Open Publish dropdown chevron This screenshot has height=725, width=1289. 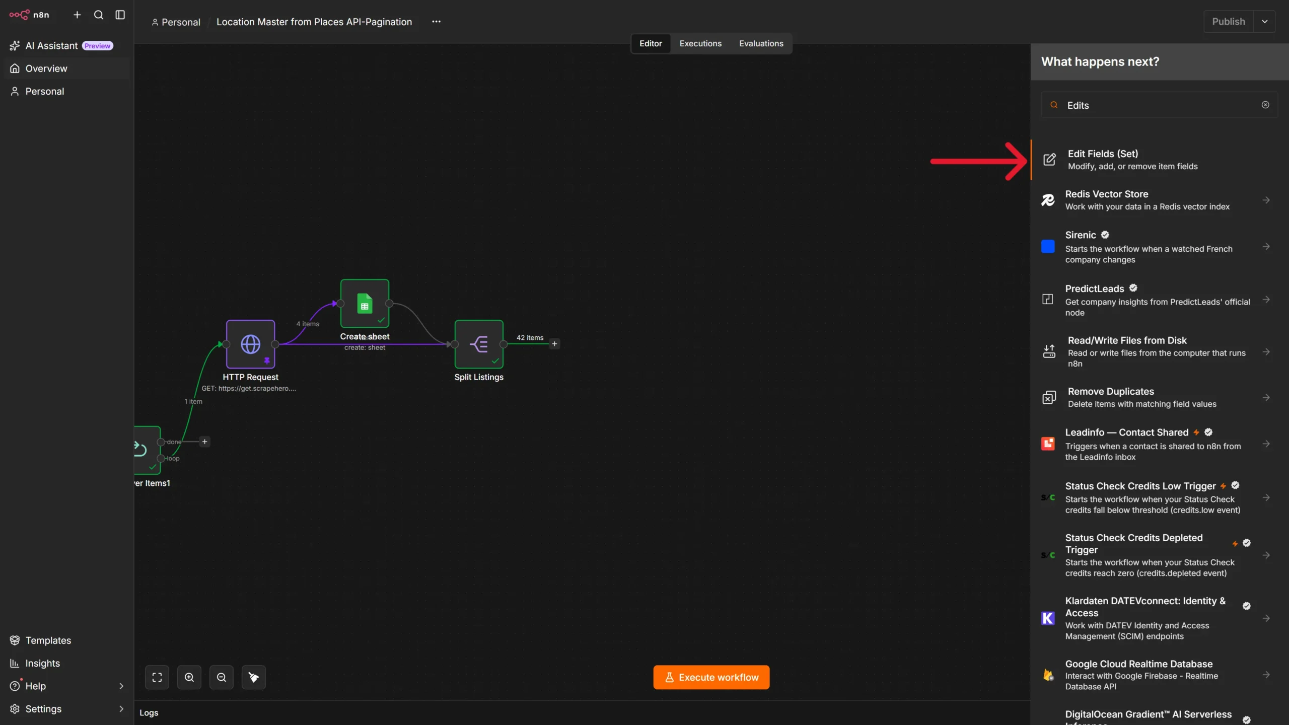(x=1264, y=22)
